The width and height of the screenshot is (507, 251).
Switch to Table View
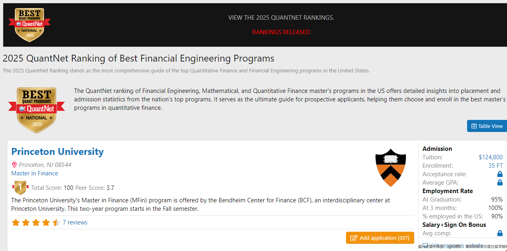pyautogui.click(x=487, y=126)
